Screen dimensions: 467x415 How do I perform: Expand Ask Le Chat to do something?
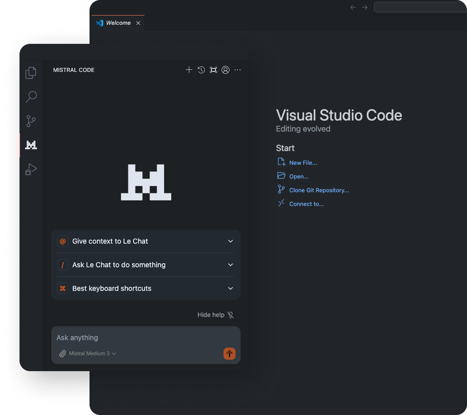pyautogui.click(x=146, y=265)
